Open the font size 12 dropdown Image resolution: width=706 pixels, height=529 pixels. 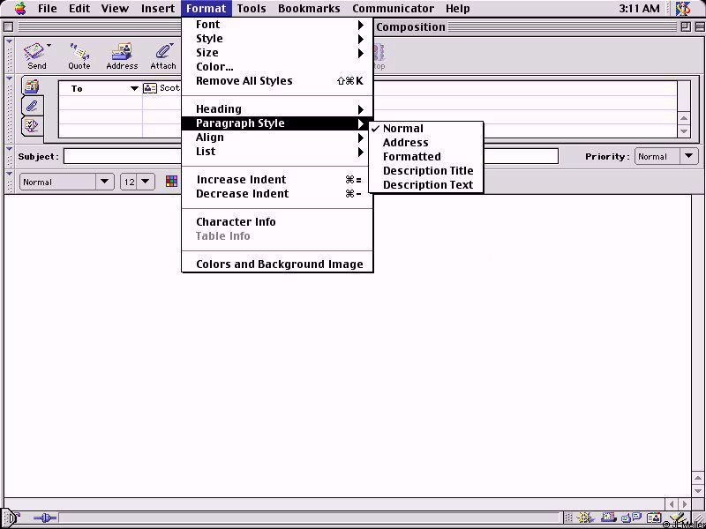[138, 182]
